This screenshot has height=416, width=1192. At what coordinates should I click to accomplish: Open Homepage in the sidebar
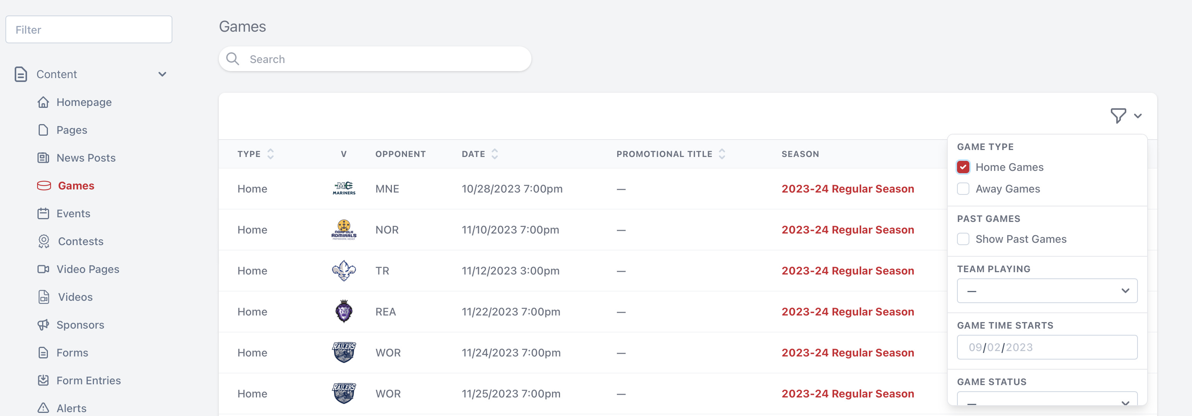click(x=84, y=102)
